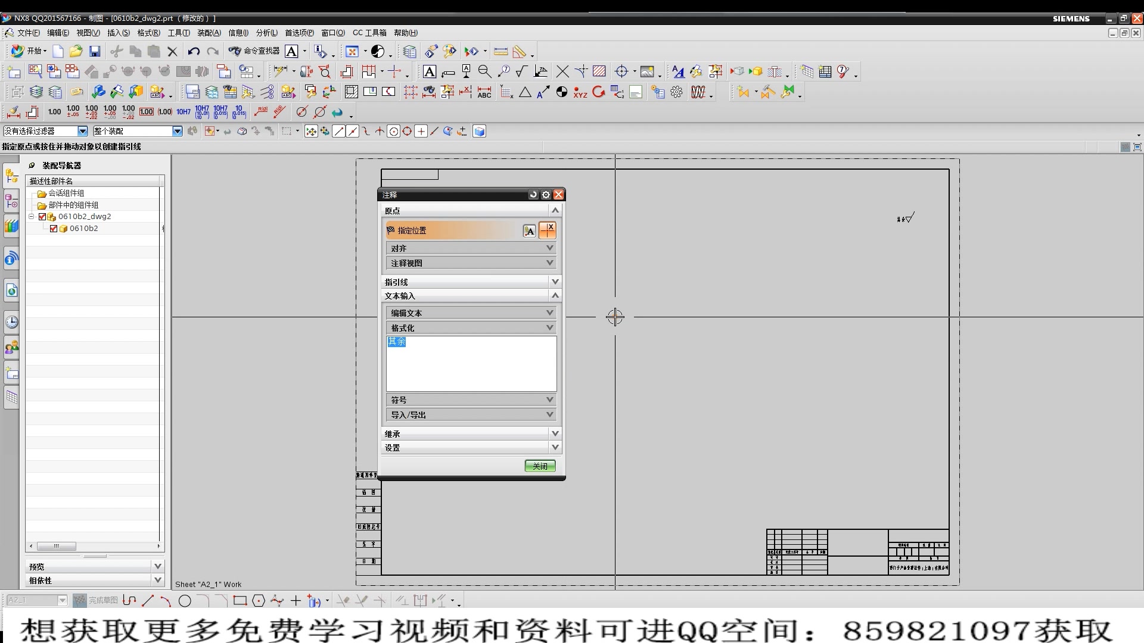This screenshot has height=643, width=1144.
Task: Open the 首选项(P) menu
Action: (x=299, y=33)
